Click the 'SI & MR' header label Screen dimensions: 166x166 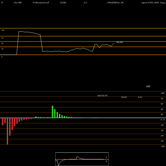[18, 3]
